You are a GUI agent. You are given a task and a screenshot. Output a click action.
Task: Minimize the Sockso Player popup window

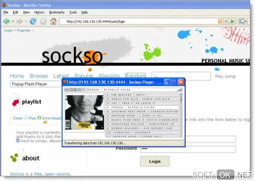(167, 82)
